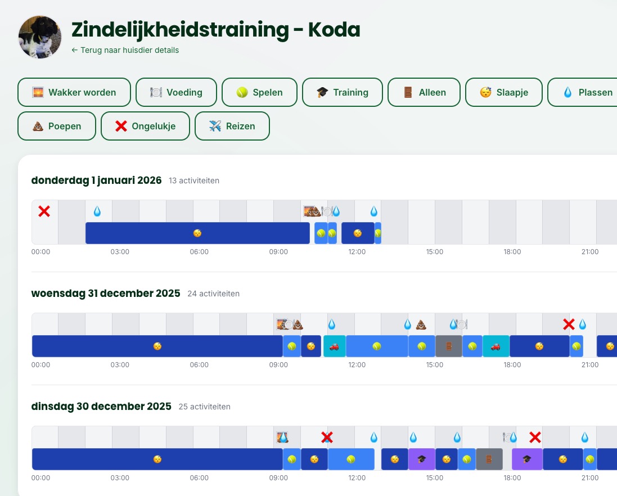
Task: Toggle the Wakker worden filter chip
Action: click(74, 92)
